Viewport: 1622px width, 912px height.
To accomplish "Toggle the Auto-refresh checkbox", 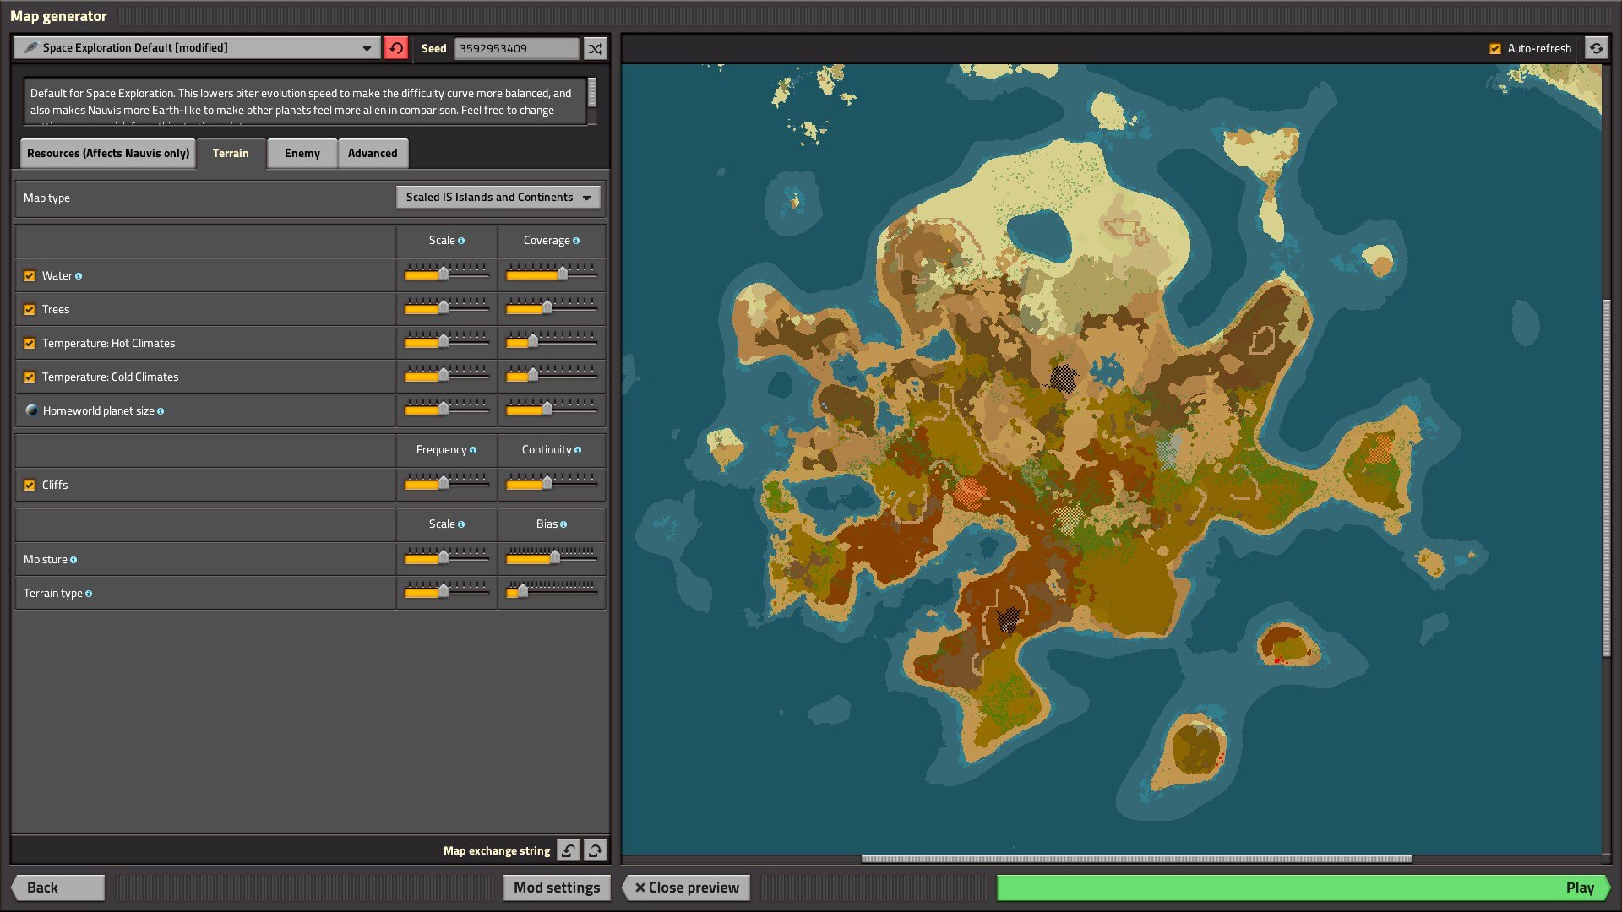I will (x=1495, y=49).
